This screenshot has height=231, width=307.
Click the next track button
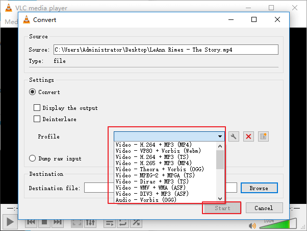pos(58,222)
